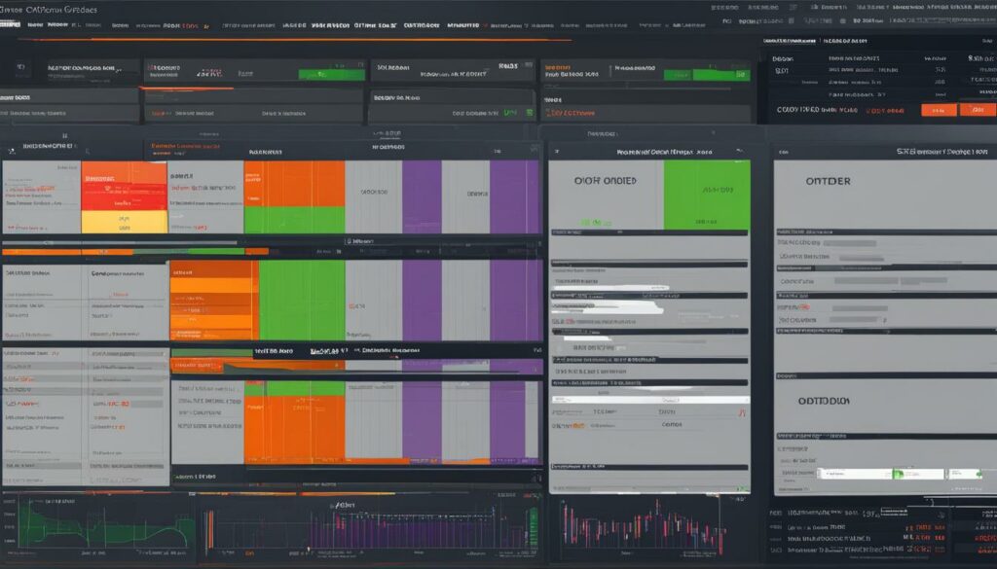The image size is (997, 569).
Task: Click the small red icon in the center order panel
Action: (742, 413)
